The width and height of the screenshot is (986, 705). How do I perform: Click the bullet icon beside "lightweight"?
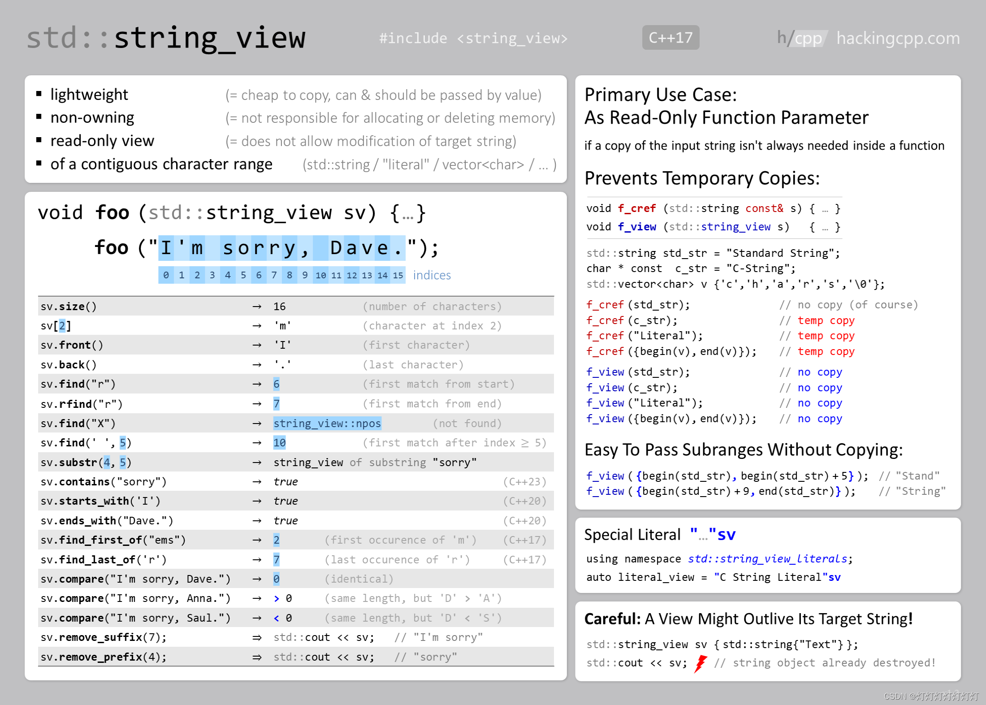coord(40,93)
